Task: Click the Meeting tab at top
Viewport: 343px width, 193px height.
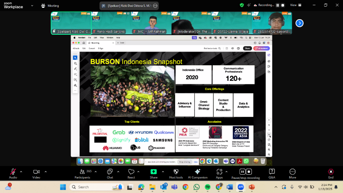Action: pos(50,6)
